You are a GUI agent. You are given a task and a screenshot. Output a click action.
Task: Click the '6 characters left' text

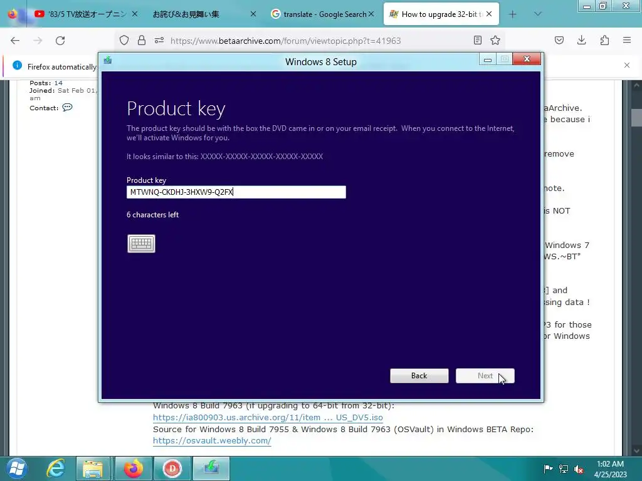(153, 215)
